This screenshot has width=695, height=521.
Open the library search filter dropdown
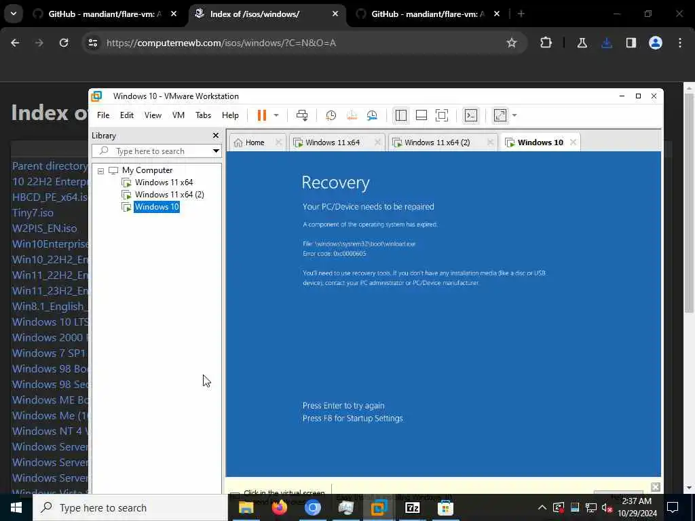click(x=216, y=151)
